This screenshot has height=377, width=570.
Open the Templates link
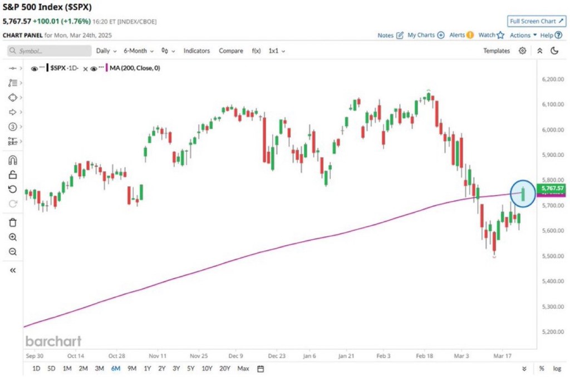pyautogui.click(x=496, y=51)
